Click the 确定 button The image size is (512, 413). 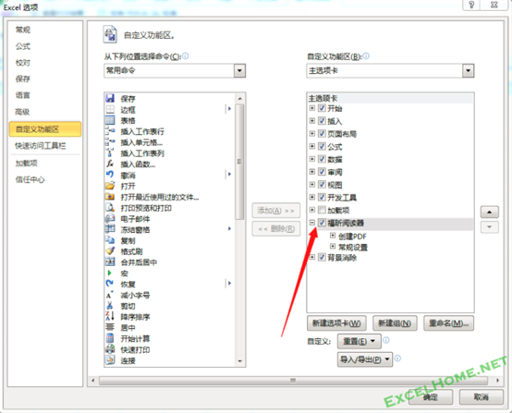pyautogui.click(x=430, y=397)
